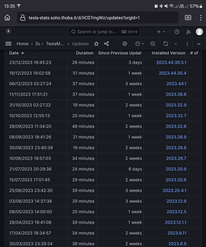Open the time range picker clock
This screenshot has width=206, height=247.
[137, 44]
